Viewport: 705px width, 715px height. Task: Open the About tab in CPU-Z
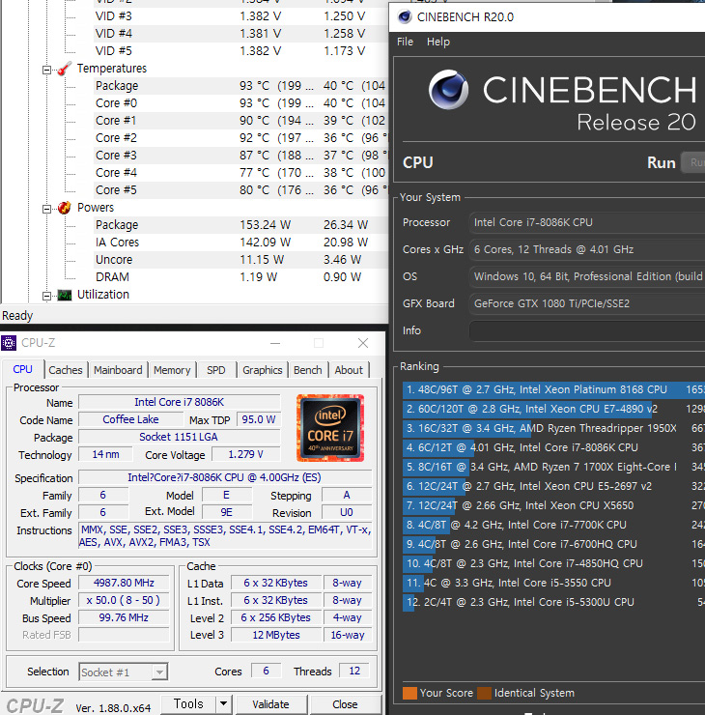(x=349, y=370)
